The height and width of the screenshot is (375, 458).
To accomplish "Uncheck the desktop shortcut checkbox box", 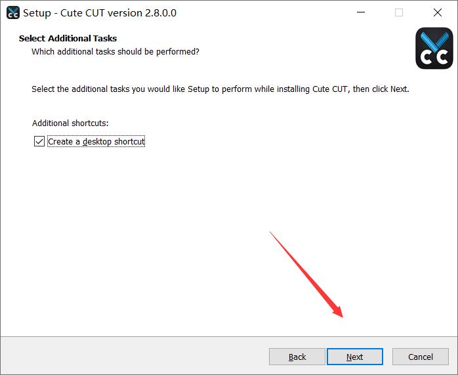I will click(39, 141).
